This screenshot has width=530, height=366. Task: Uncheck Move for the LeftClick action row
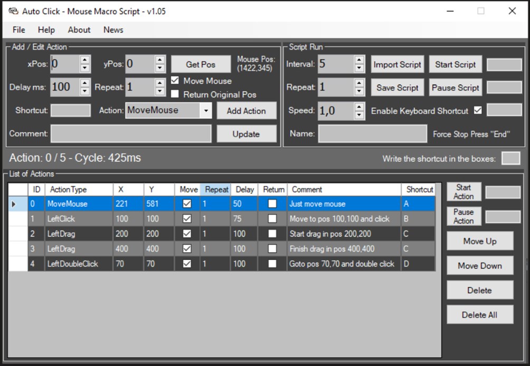(187, 219)
